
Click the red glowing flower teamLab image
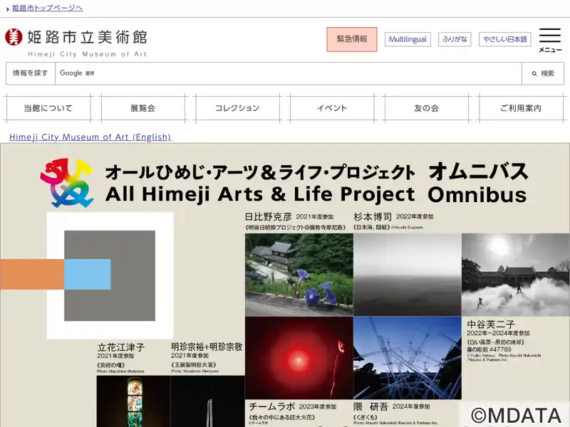(299, 358)
